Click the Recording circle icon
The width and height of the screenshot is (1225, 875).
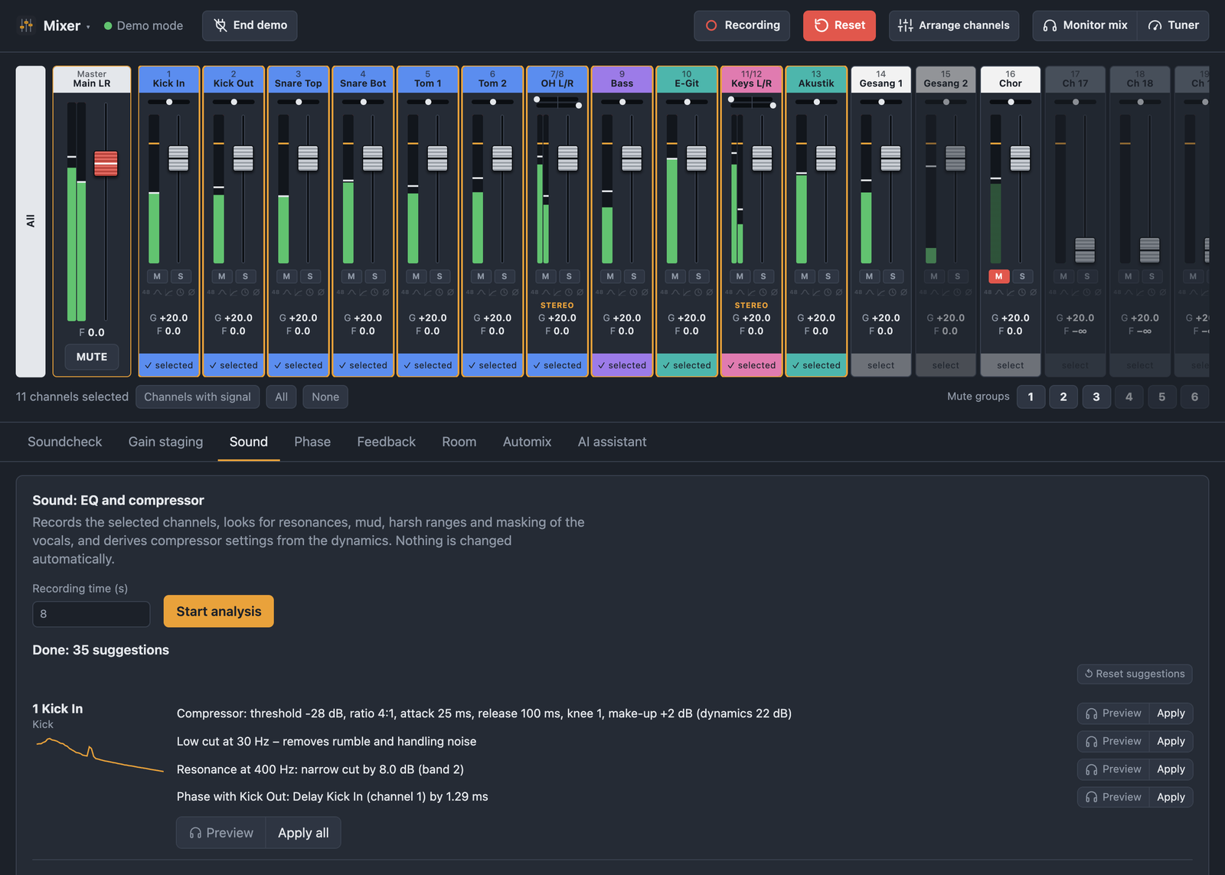click(x=711, y=25)
